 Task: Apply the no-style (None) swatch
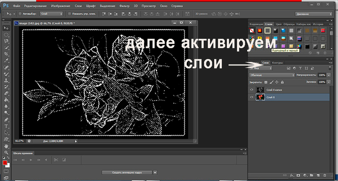251,30
